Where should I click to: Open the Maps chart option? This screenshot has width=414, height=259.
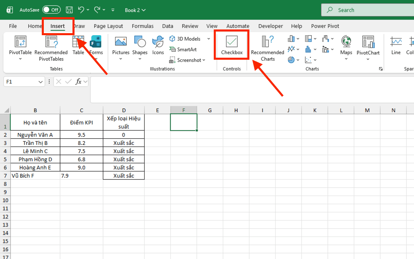(346, 48)
